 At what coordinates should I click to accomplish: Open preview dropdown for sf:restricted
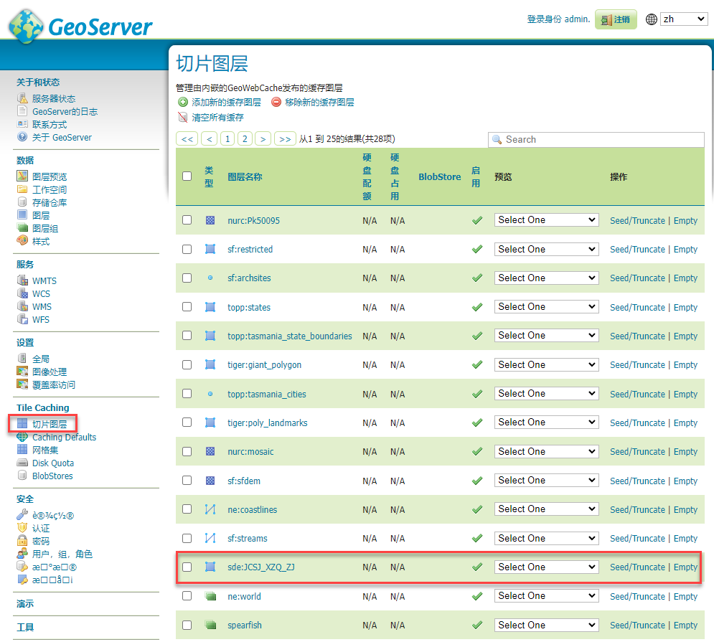[546, 249]
